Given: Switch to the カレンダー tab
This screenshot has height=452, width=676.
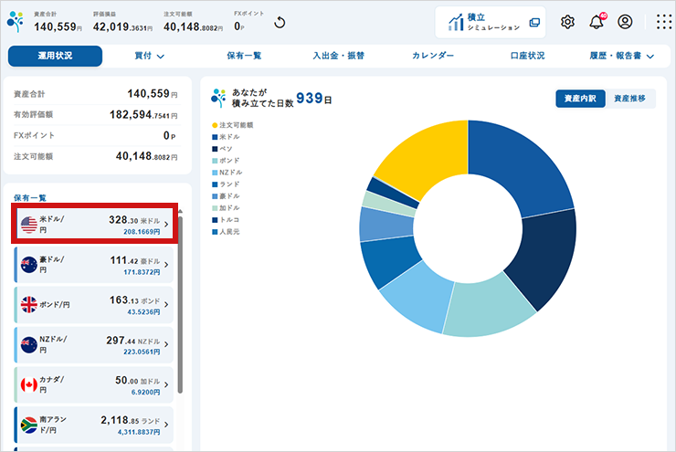Looking at the screenshot, I should (433, 56).
